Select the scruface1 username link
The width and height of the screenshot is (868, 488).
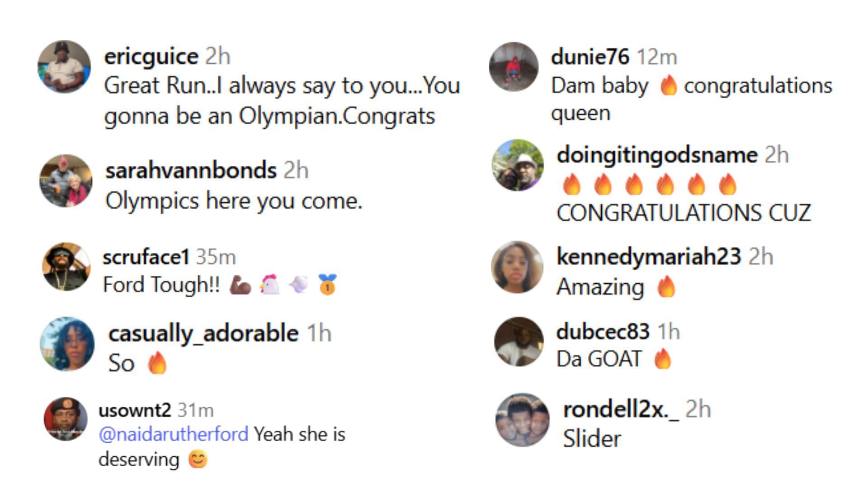pos(146,257)
